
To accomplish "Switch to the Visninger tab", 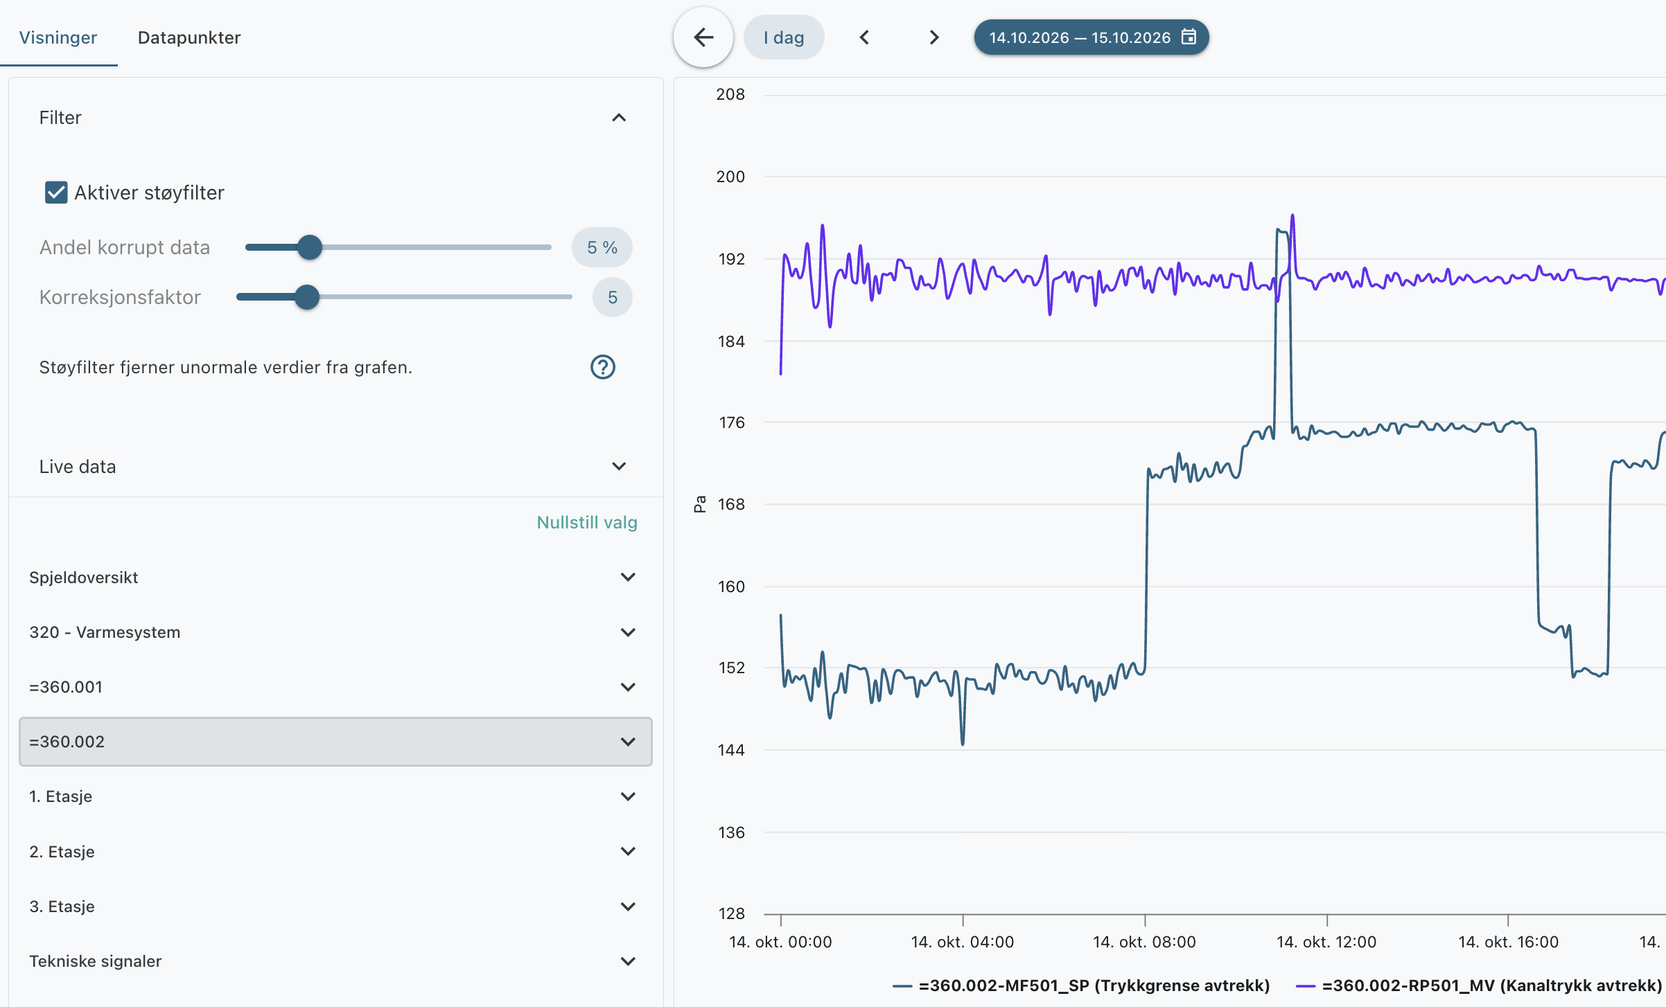I will [58, 37].
